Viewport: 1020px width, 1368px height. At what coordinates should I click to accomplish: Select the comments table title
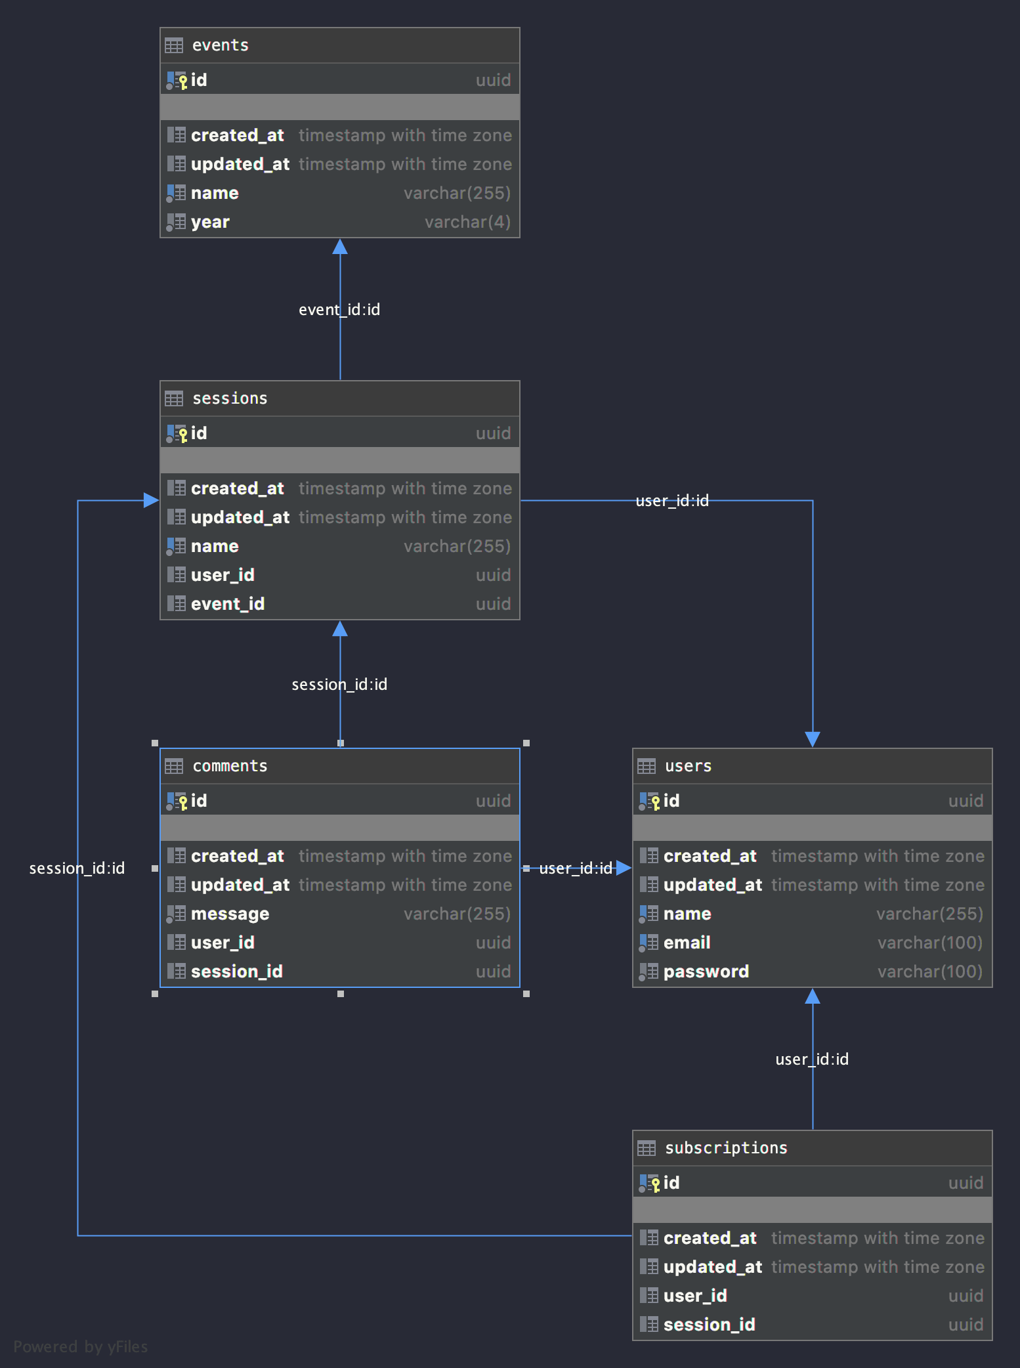tap(230, 766)
